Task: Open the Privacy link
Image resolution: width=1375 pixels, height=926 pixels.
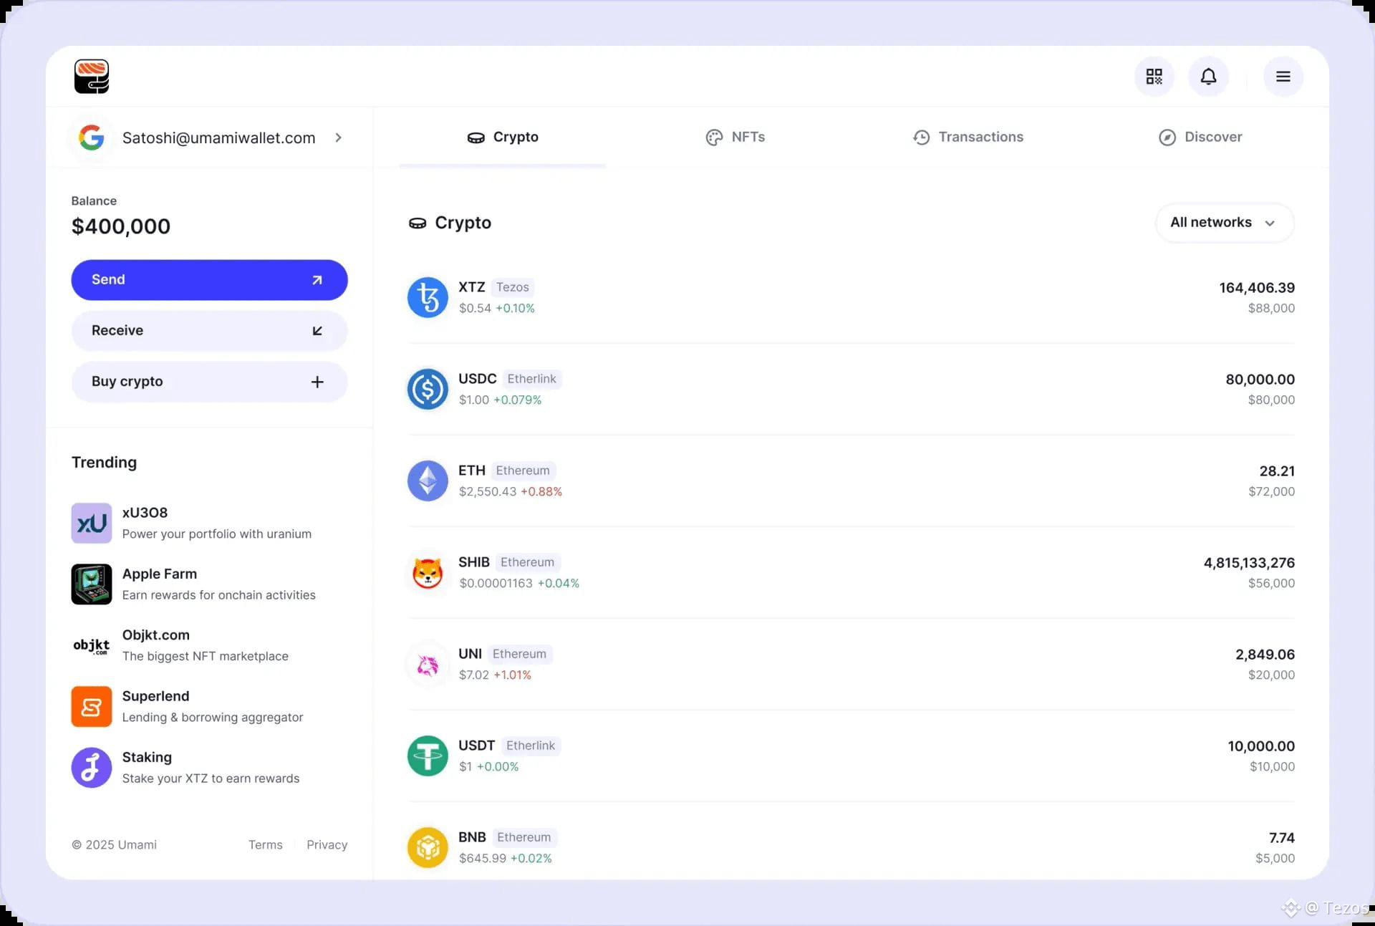Action: 327,845
